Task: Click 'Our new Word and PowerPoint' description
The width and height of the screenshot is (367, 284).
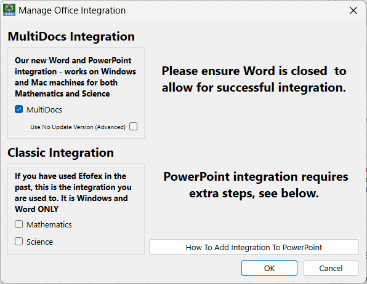Action: (75, 77)
